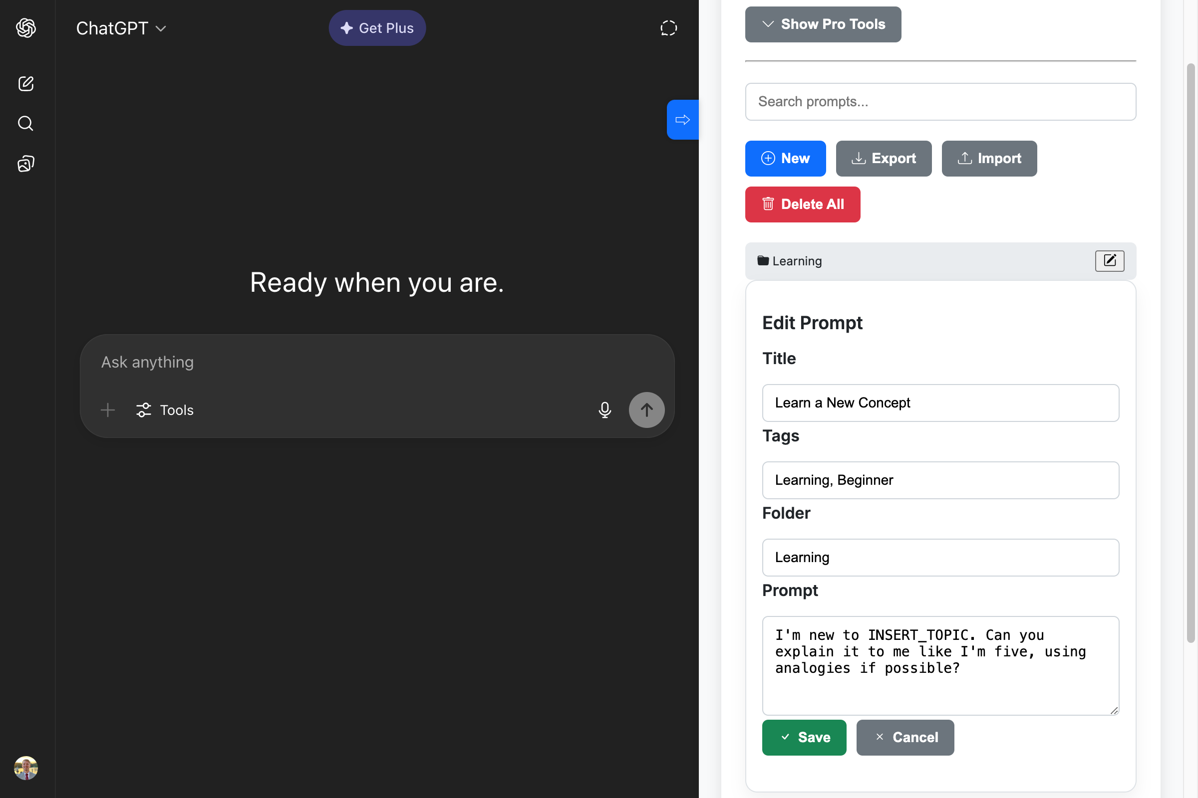
Task: Start a temporary chat with the dashed-circle icon
Action: (x=668, y=28)
